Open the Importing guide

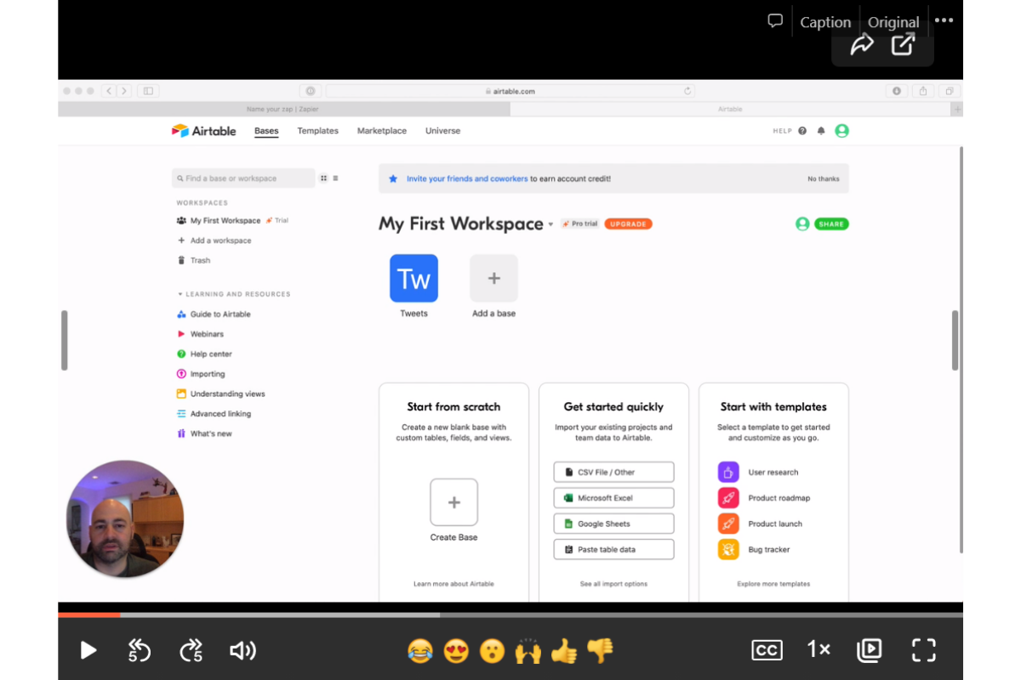coord(201,374)
